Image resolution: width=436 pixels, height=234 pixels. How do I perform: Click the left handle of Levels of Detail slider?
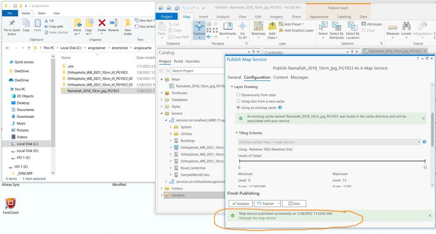(x=240, y=161)
